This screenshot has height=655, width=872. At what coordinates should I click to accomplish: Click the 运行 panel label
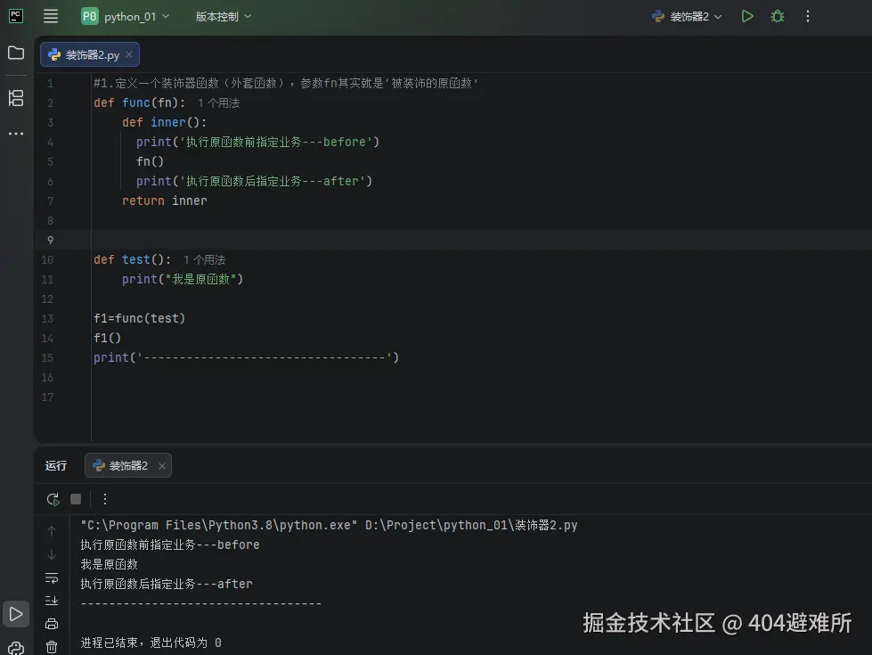[55, 465]
